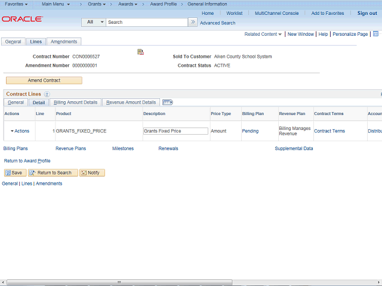Open the Milestones link
382x286 pixels.
click(123, 148)
